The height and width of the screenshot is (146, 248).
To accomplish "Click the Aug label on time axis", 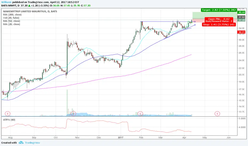I will [10, 138].
